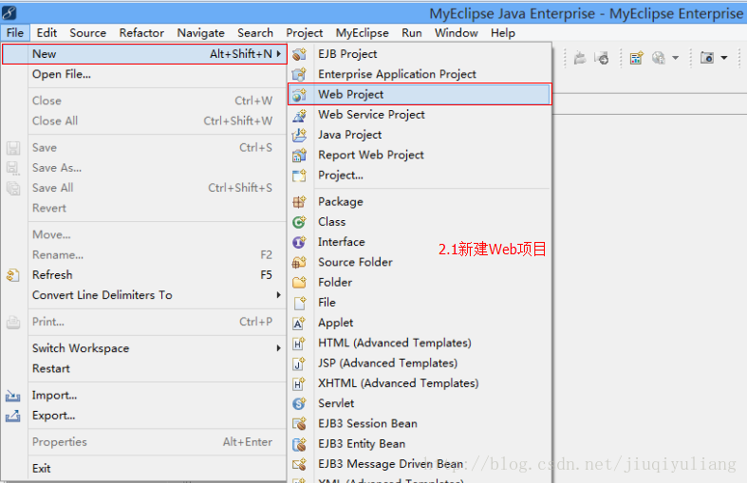Viewport: 747px width, 483px height.
Task: Open the Project menu
Action: (304, 33)
